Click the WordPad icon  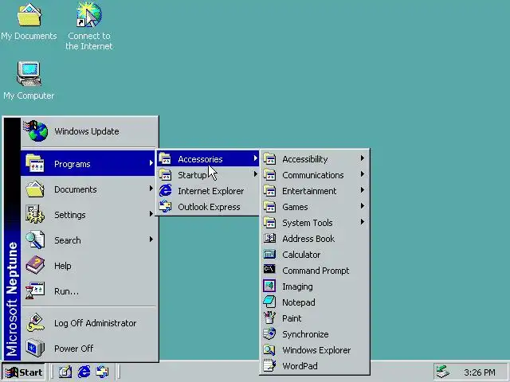pyautogui.click(x=269, y=366)
